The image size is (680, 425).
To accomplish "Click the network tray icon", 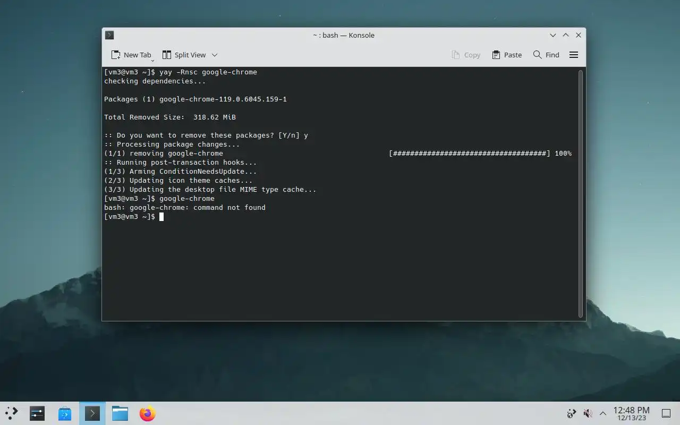I will point(572,413).
